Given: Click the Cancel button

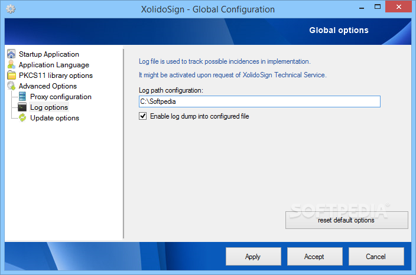Looking at the screenshot, I should coord(376,257).
